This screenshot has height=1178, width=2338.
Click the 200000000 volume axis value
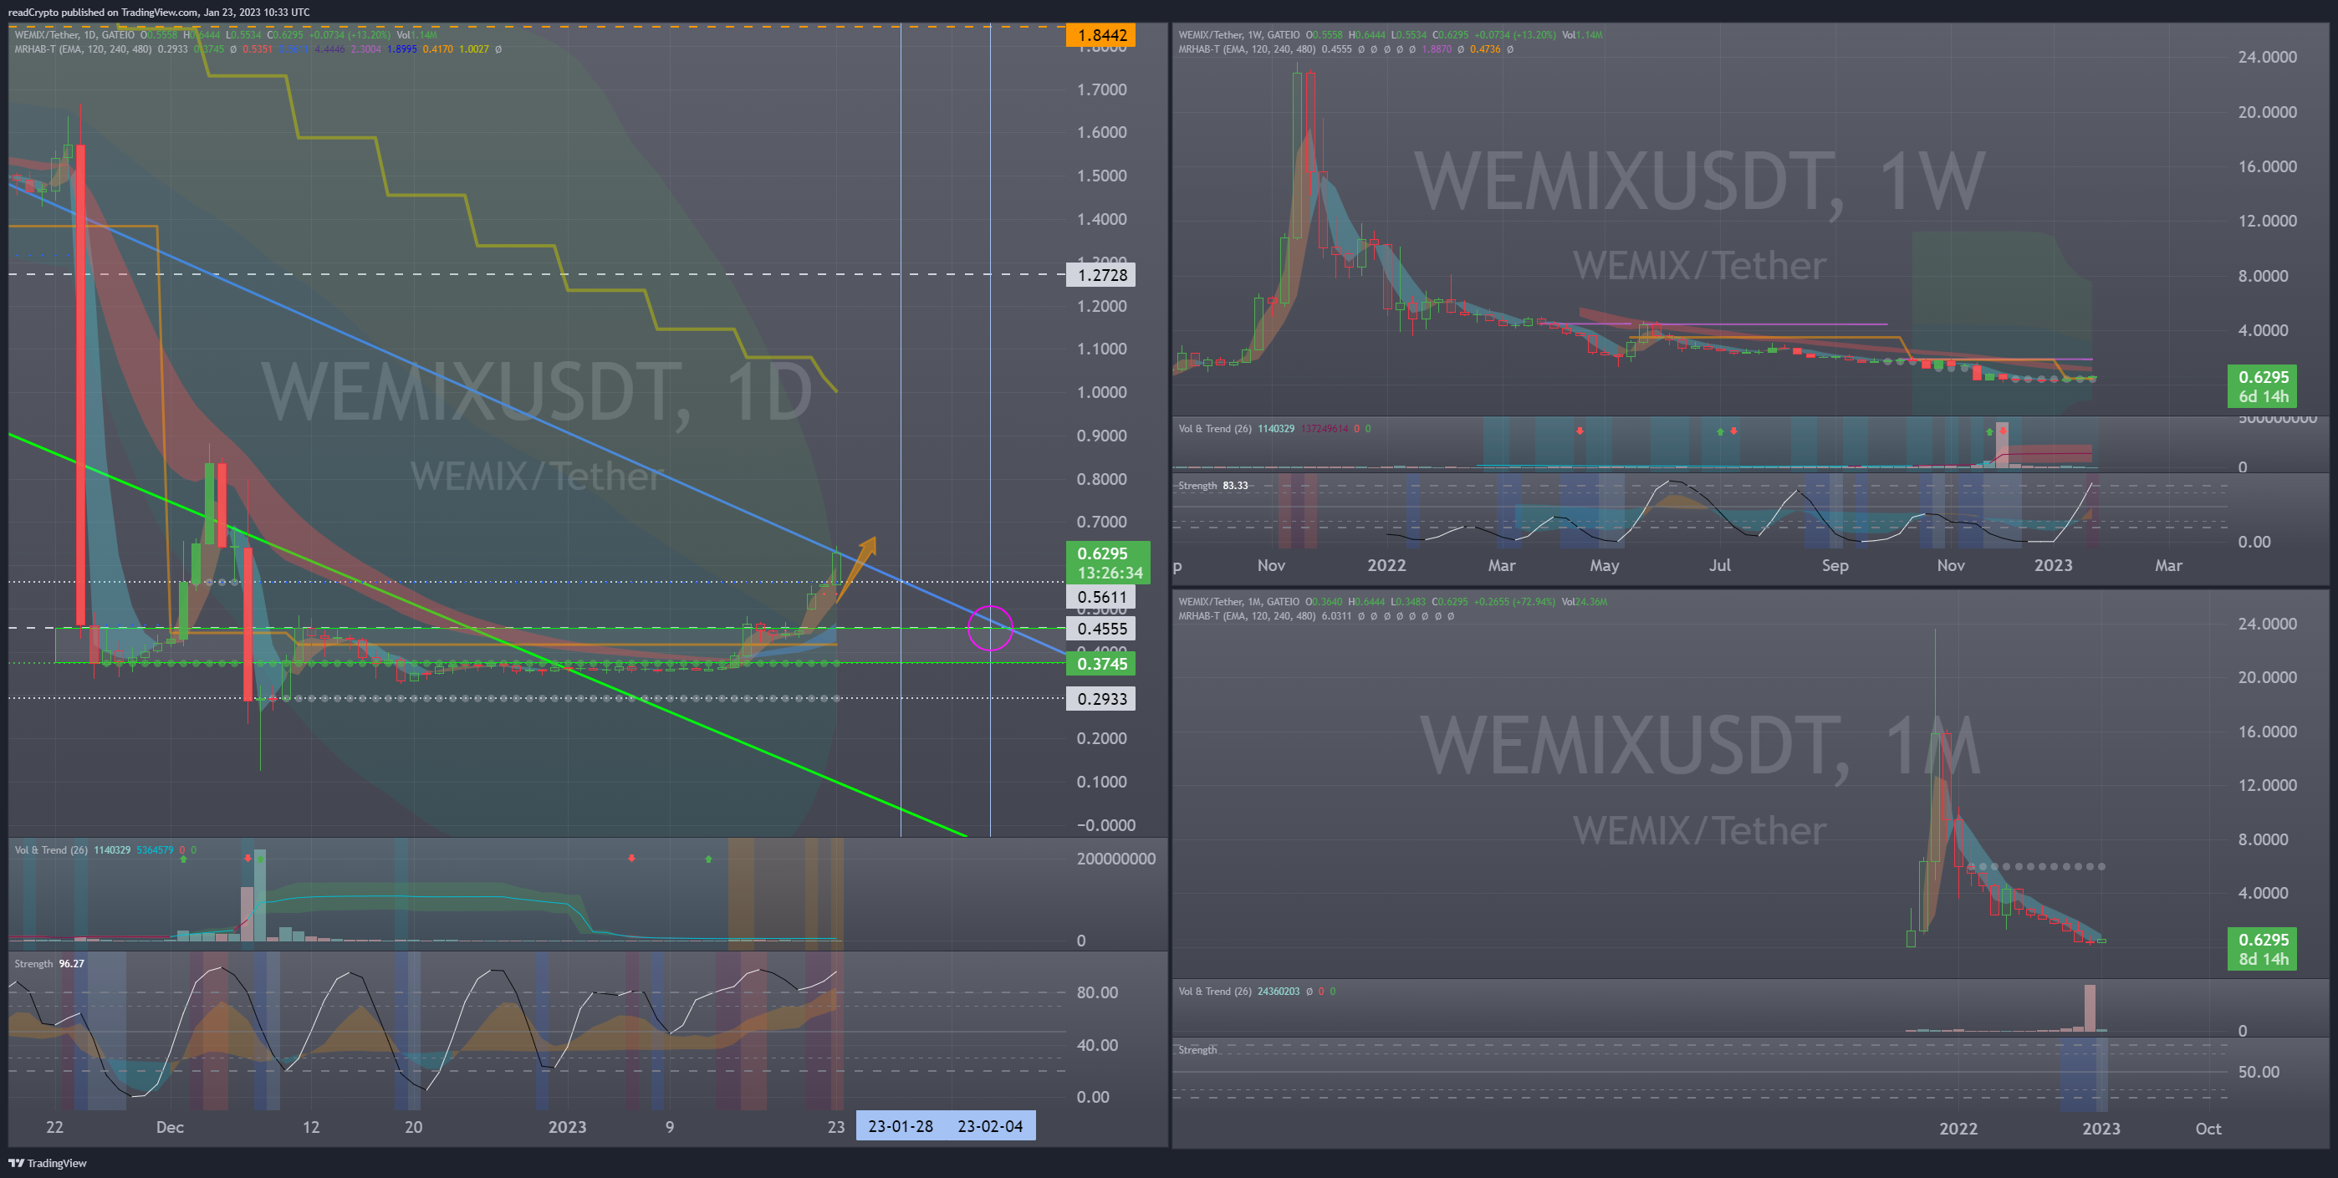[x=1115, y=859]
